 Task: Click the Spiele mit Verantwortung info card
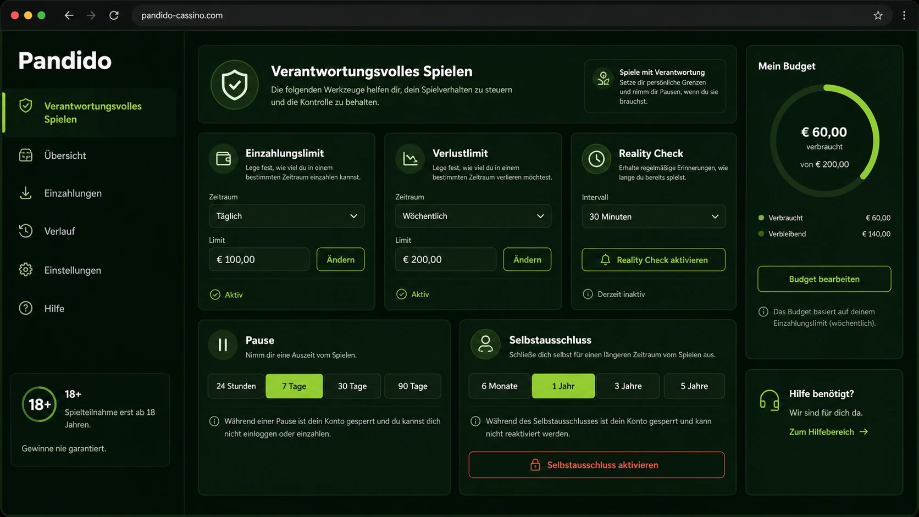click(x=655, y=86)
